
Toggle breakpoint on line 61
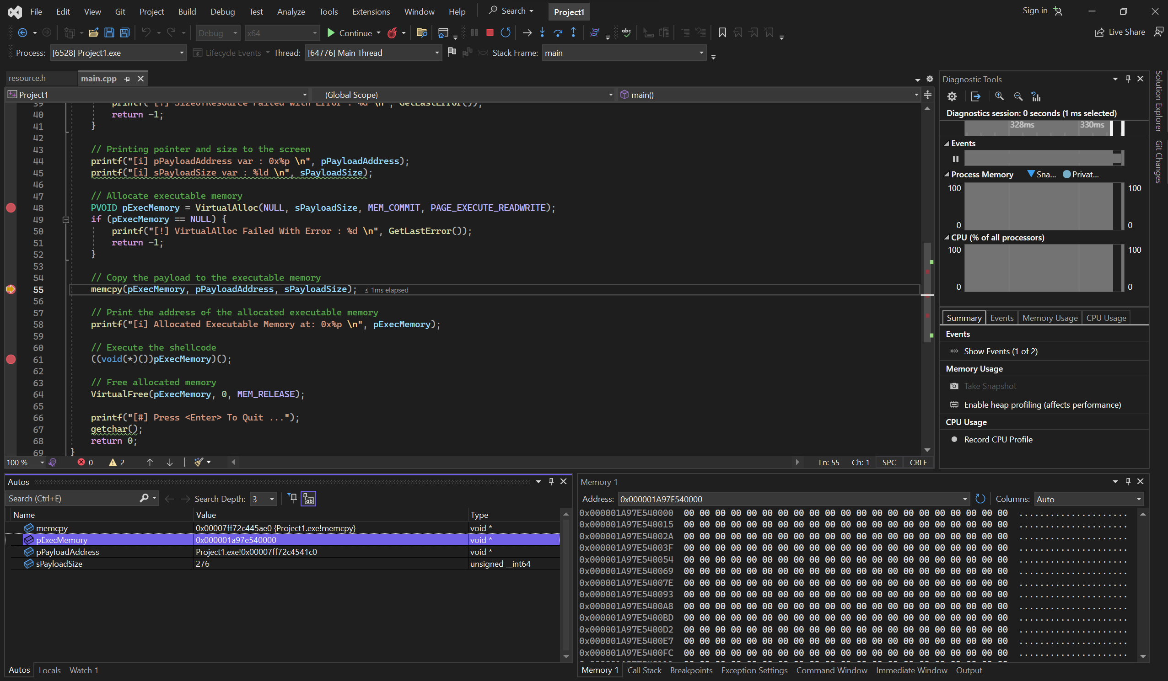[x=11, y=359]
